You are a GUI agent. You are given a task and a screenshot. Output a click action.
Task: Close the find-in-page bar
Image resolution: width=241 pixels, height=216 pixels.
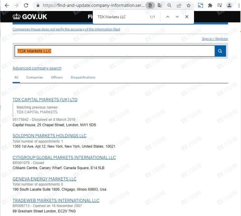coord(187,17)
